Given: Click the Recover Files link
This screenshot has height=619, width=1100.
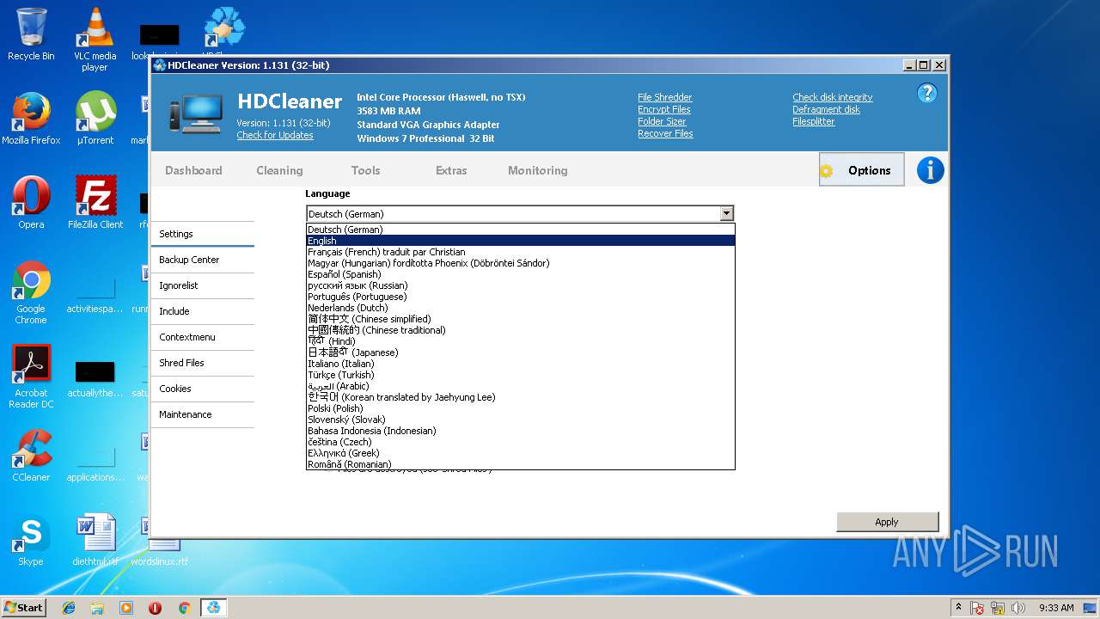Looking at the screenshot, I should coord(665,133).
